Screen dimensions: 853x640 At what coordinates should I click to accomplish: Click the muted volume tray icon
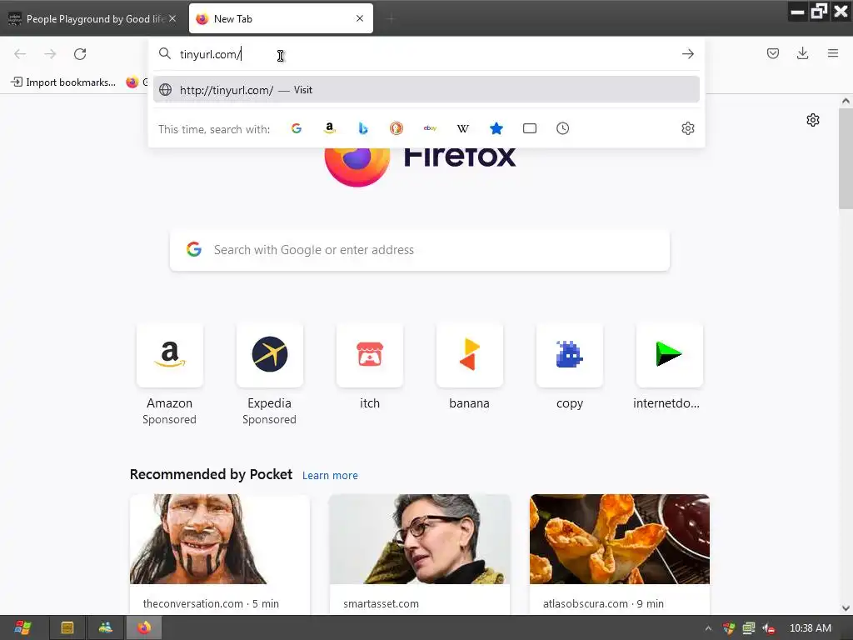(769, 628)
